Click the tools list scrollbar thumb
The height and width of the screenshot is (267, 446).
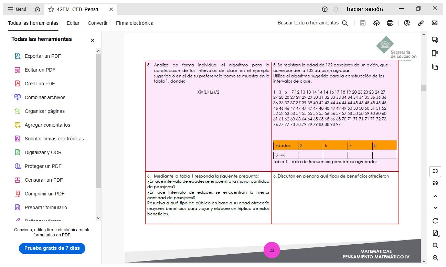pyautogui.click(x=98, y=121)
